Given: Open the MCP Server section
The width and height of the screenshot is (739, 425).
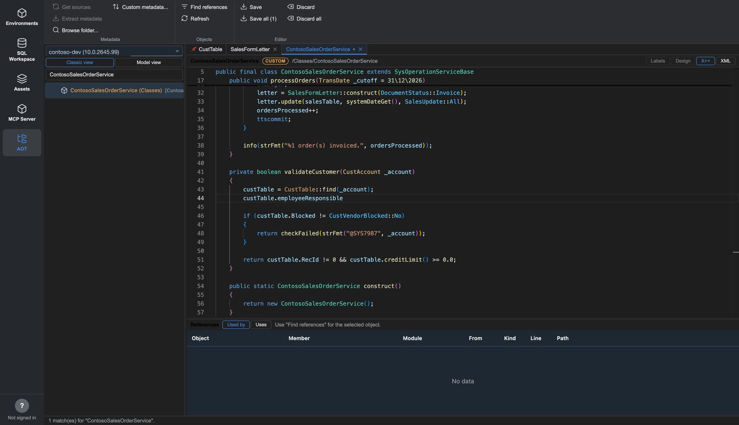Looking at the screenshot, I should pos(22,113).
